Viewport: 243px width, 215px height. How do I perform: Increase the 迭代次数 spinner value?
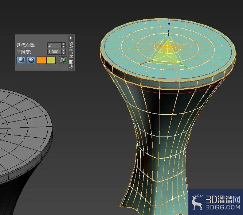(63, 44)
